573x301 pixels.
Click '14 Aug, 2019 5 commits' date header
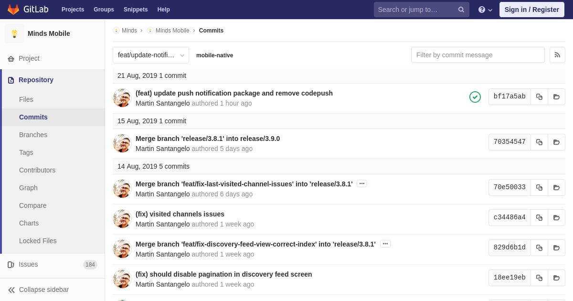(153, 166)
